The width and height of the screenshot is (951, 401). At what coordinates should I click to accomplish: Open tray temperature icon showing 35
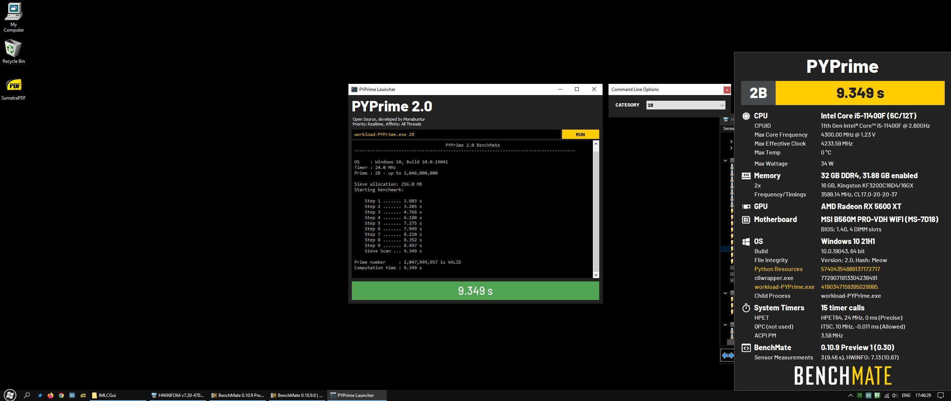[859, 395]
